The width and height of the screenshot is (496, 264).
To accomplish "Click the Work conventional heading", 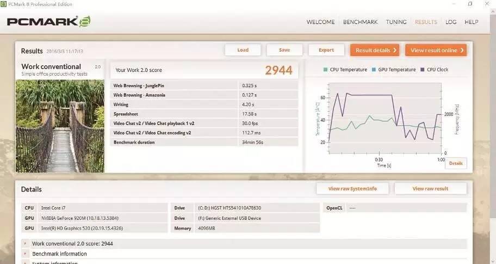I will click(51, 66).
